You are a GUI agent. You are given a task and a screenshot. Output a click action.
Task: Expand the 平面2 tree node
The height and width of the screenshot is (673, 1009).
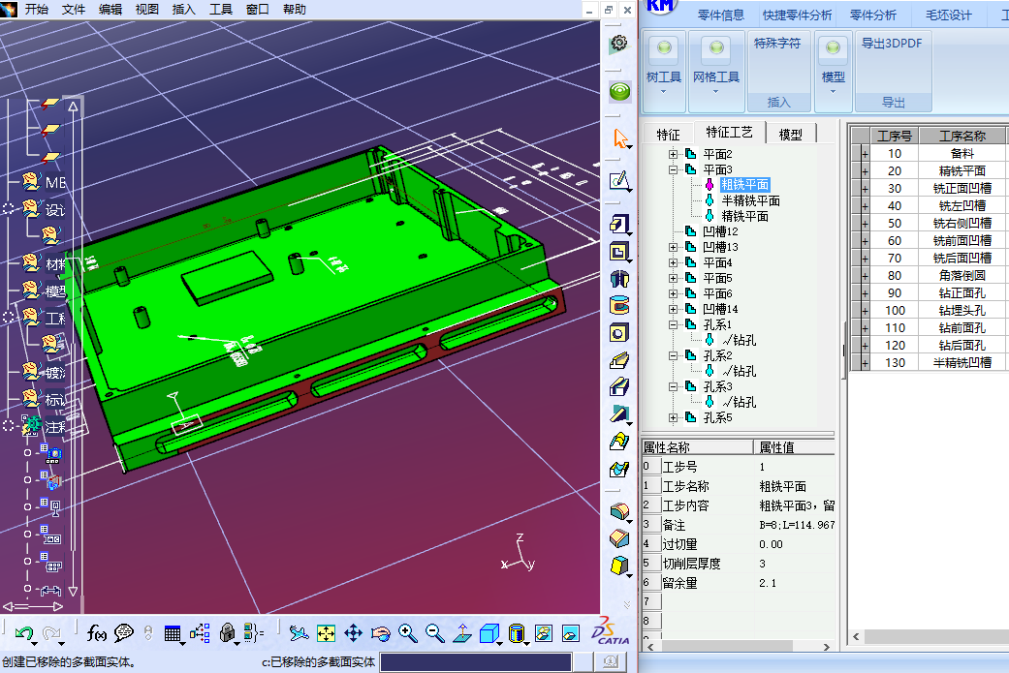(x=673, y=155)
